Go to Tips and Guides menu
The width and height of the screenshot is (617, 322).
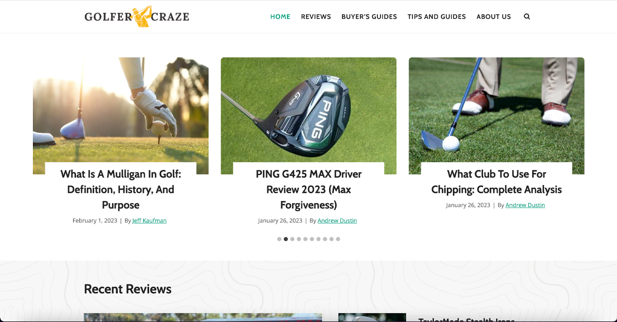[x=437, y=16]
